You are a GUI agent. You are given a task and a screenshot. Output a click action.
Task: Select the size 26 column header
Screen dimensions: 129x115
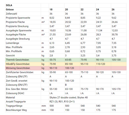click(x=113, y=10)
